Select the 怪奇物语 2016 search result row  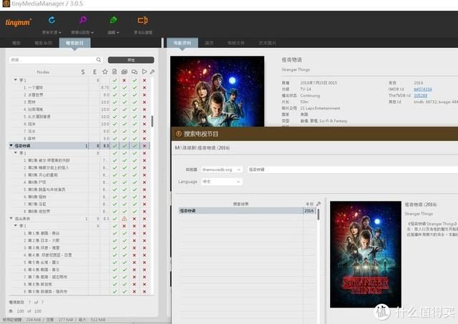247,210
